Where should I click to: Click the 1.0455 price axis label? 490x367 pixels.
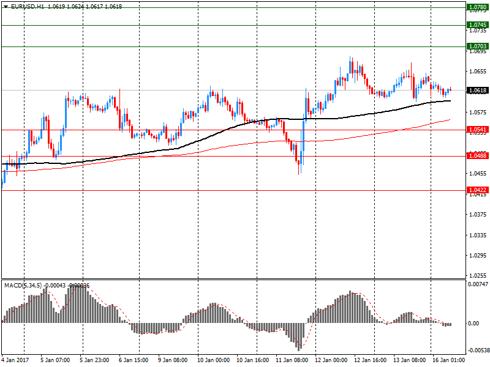point(478,174)
